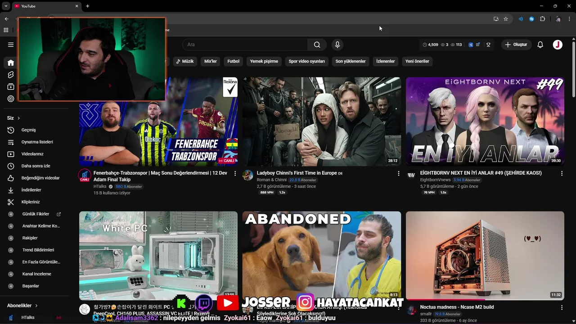The width and height of the screenshot is (576, 324).
Task: Open Chrome three-dot menu
Action: (570, 19)
